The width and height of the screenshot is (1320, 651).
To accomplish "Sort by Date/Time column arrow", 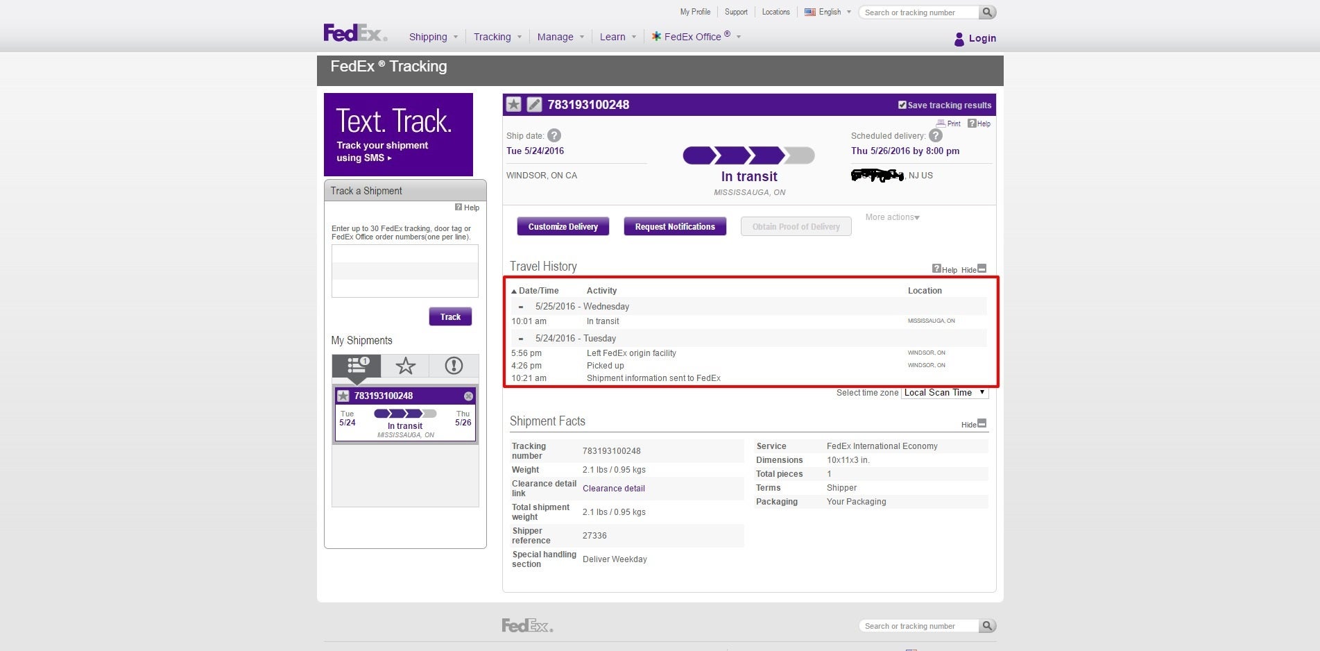I will [514, 291].
